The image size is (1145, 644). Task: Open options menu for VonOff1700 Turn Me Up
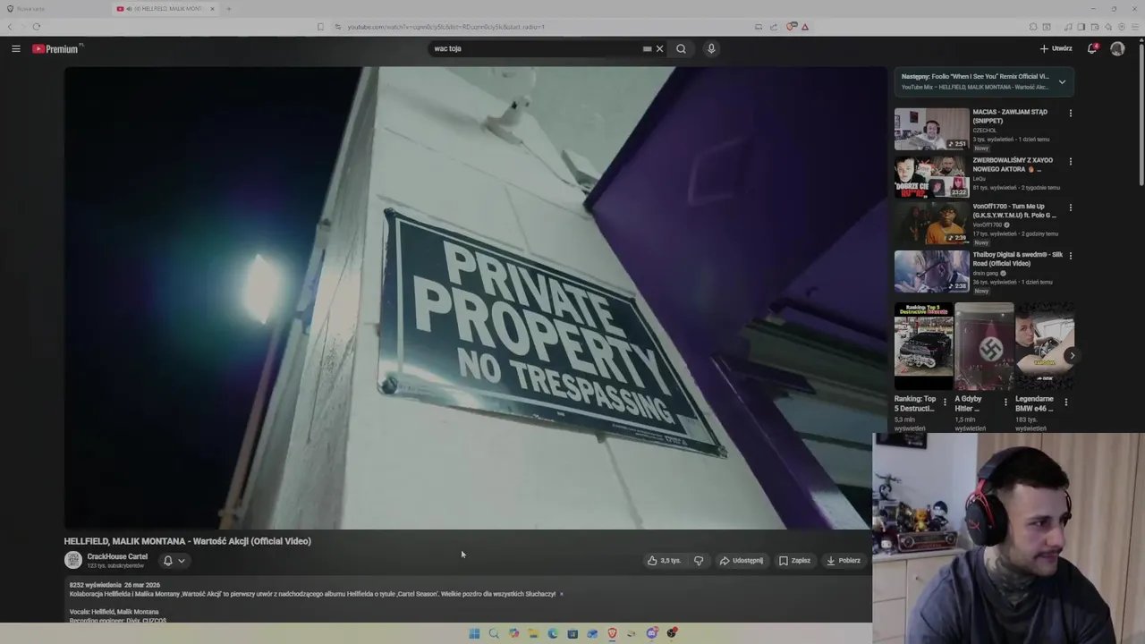point(1070,208)
